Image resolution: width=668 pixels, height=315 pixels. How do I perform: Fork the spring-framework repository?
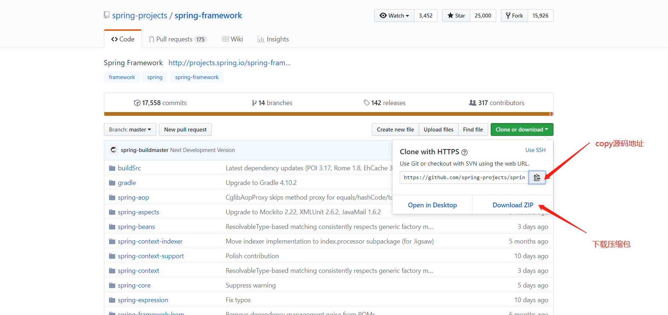pyautogui.click(x=515, y=16)
